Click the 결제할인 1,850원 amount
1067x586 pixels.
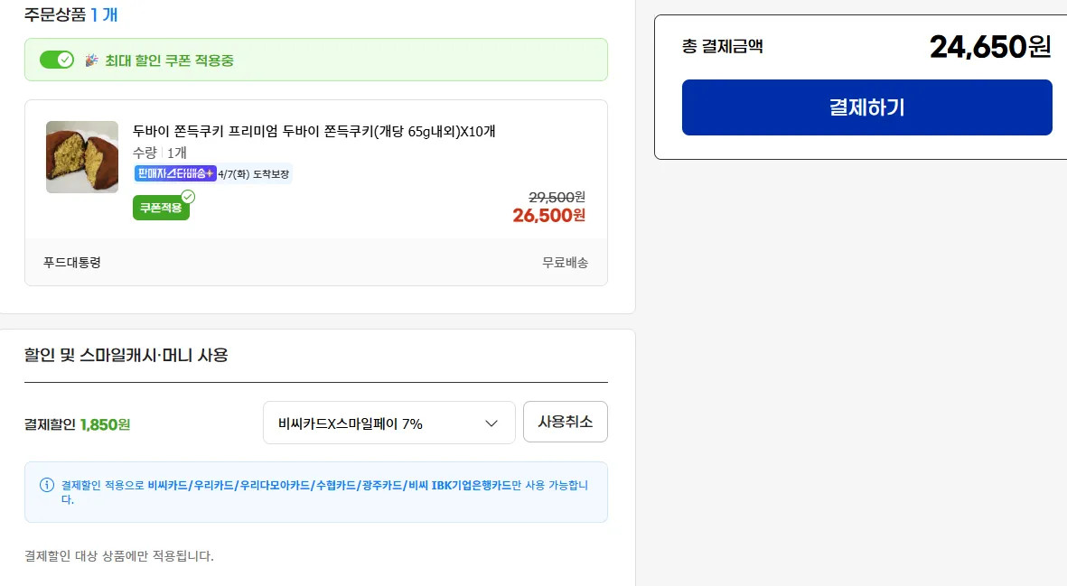(x=105, y=423)
